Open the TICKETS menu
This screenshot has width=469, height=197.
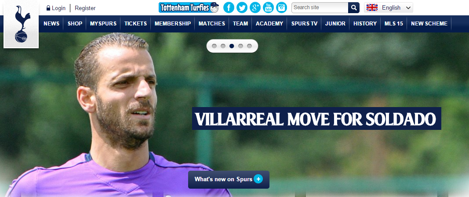click(135, 24)
